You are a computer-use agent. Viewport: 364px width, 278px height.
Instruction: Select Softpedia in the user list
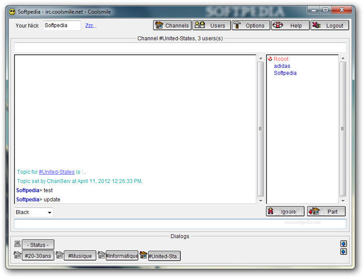285,73
